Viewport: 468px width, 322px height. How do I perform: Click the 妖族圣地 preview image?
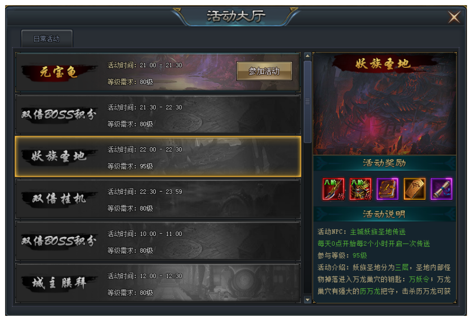click(384, 103)
